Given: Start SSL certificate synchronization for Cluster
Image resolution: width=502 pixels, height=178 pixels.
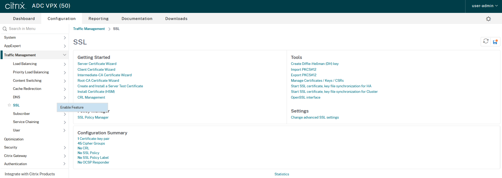Looking at the screenshot, I should (334, 92).
